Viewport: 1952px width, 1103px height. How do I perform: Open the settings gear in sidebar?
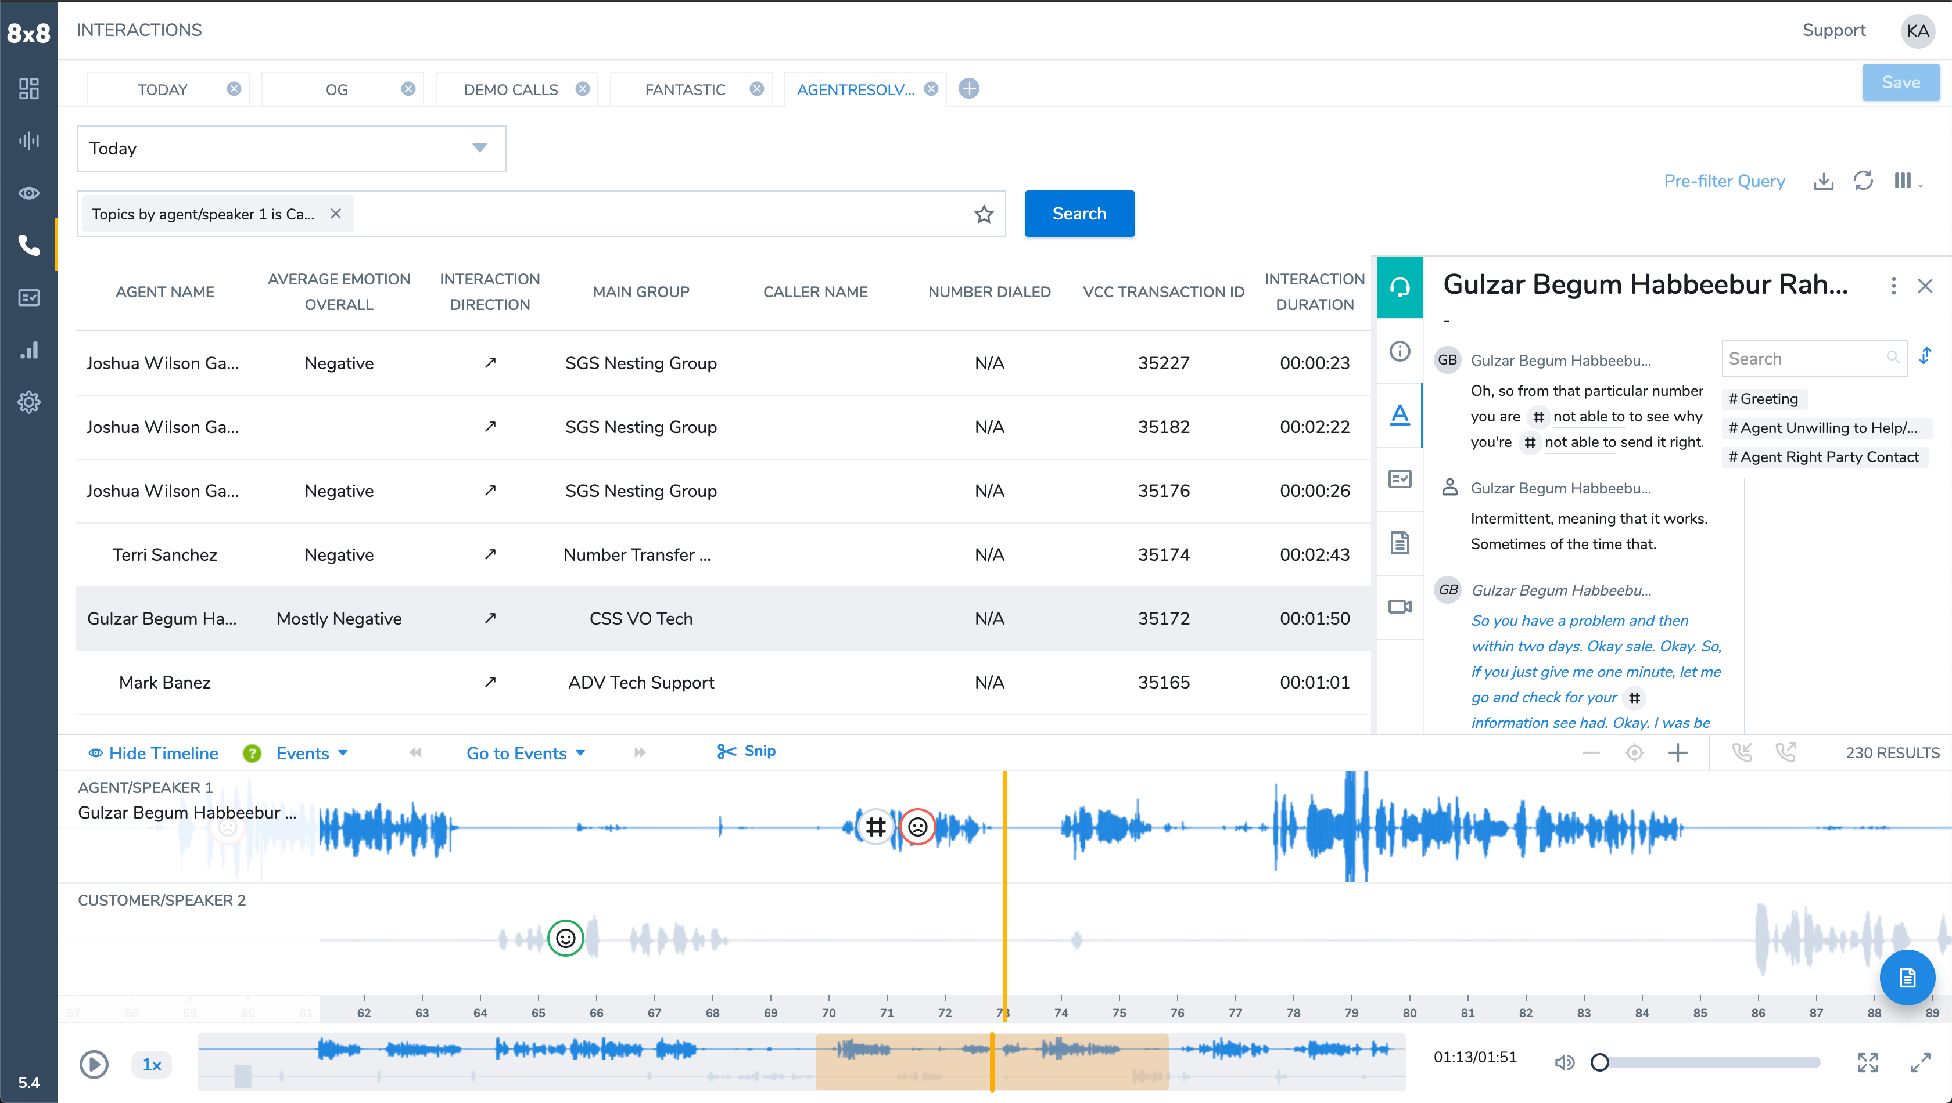coord(29,402)
